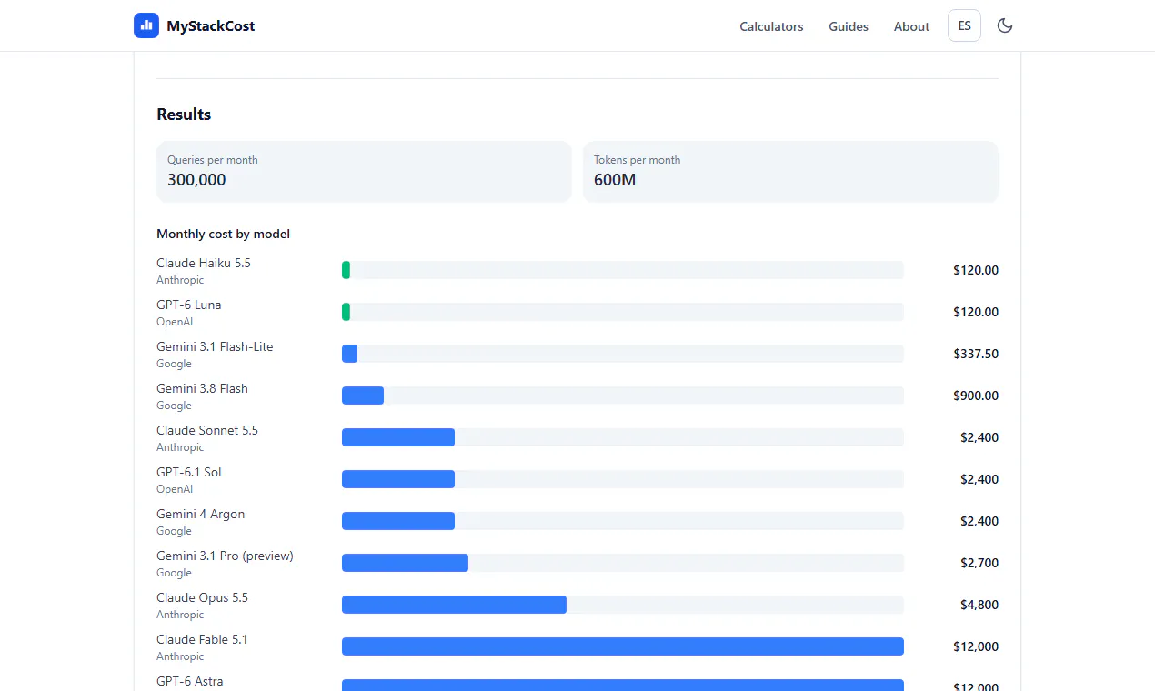Open the Guides menu item
1155x691 pixels.
tap(849, 26)
